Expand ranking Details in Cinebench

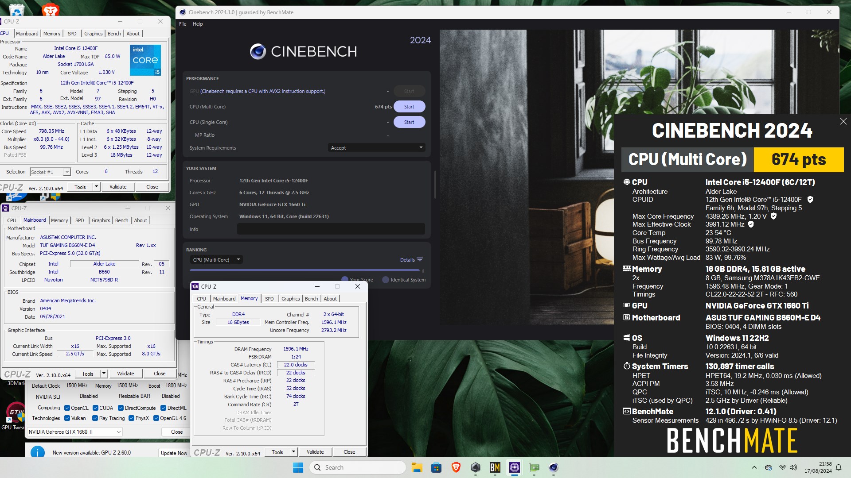411,260
